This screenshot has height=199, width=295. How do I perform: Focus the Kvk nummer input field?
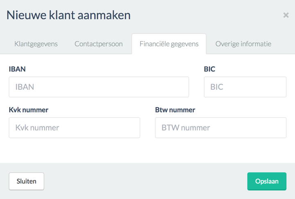pyautogui.click(x=74, y=128)
